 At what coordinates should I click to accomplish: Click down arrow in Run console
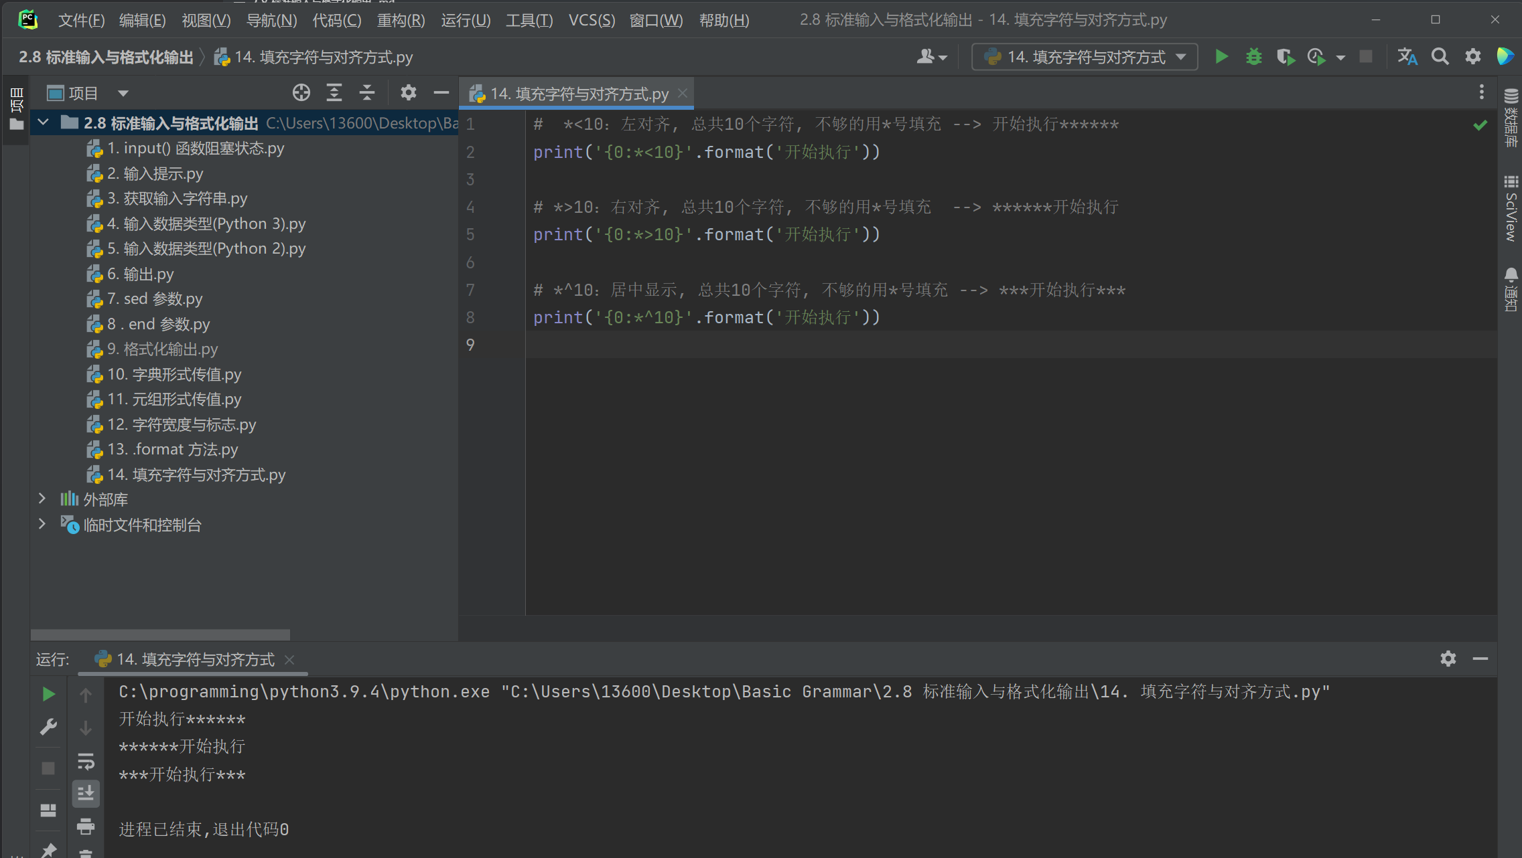pyautogui.click(x=86, y=728)
